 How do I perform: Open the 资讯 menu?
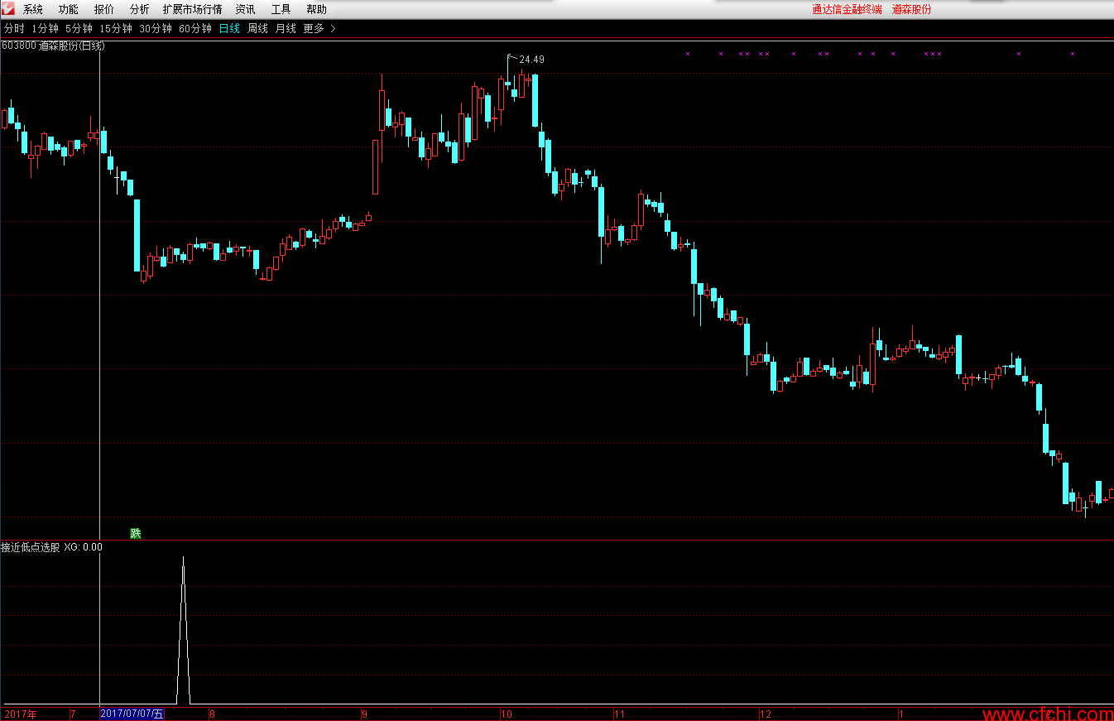pyautogui.click(x=246, y=10)
